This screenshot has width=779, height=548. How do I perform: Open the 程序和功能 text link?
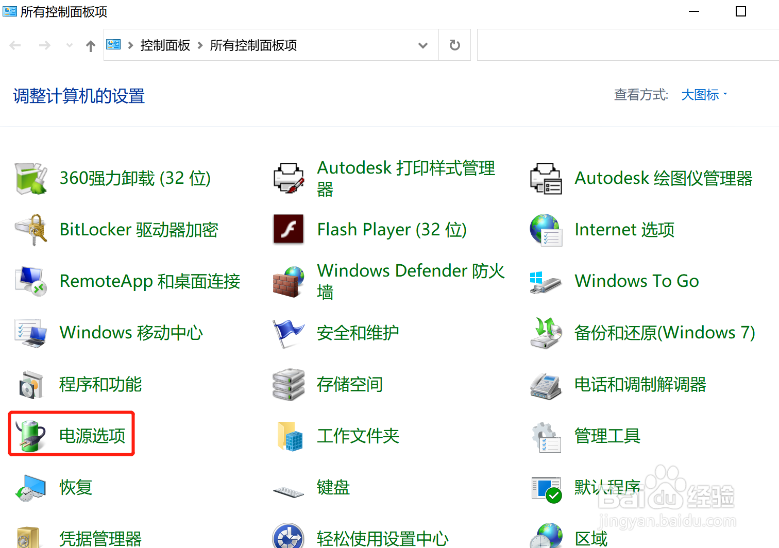tap(100, 384)
